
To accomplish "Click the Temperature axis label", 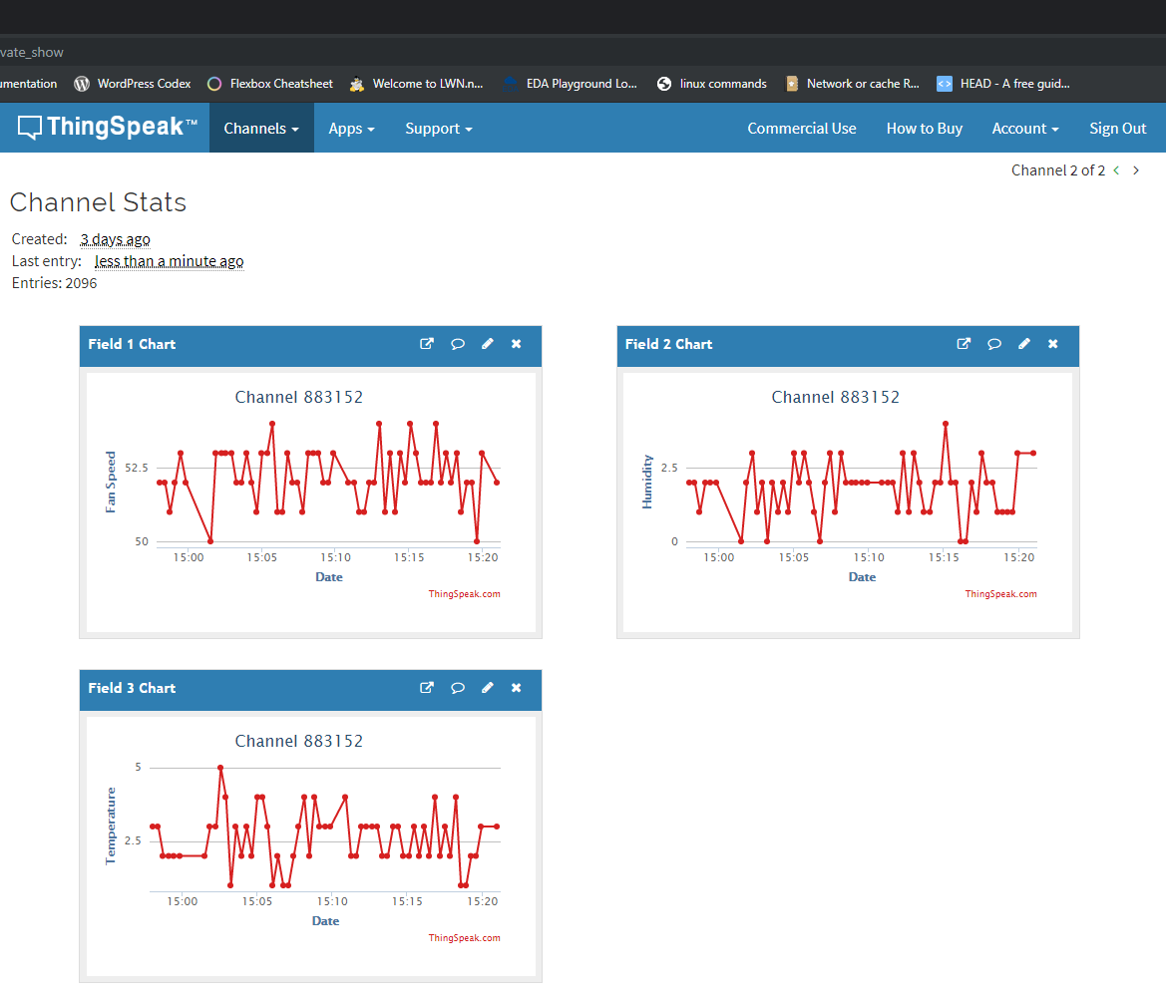I will [111, 826].
